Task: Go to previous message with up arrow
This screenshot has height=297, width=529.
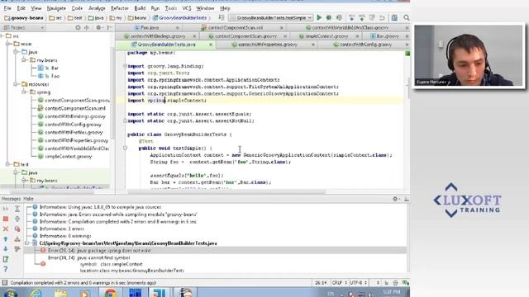Action: click(x=6, y=238)
